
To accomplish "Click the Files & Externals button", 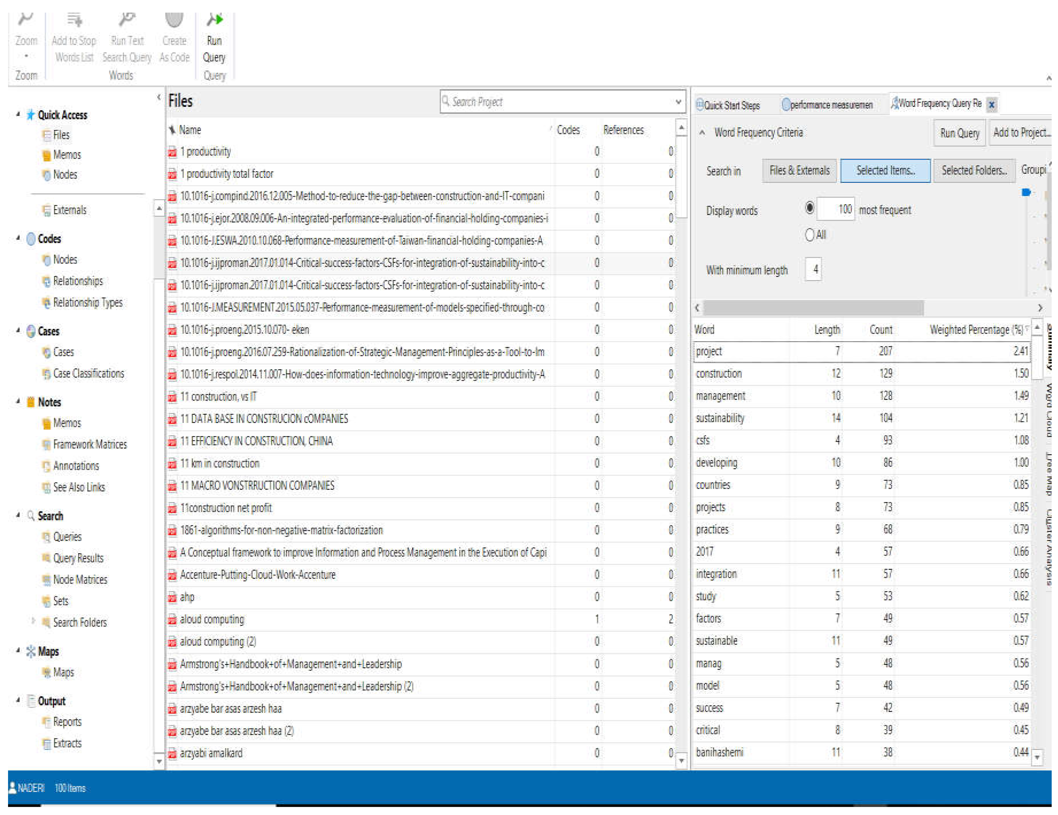I will (x=799, y=170).
